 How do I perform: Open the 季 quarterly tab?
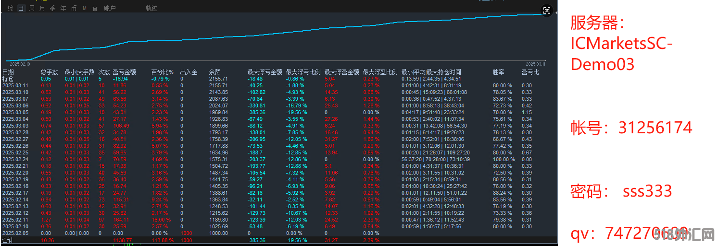coord(52,8)
